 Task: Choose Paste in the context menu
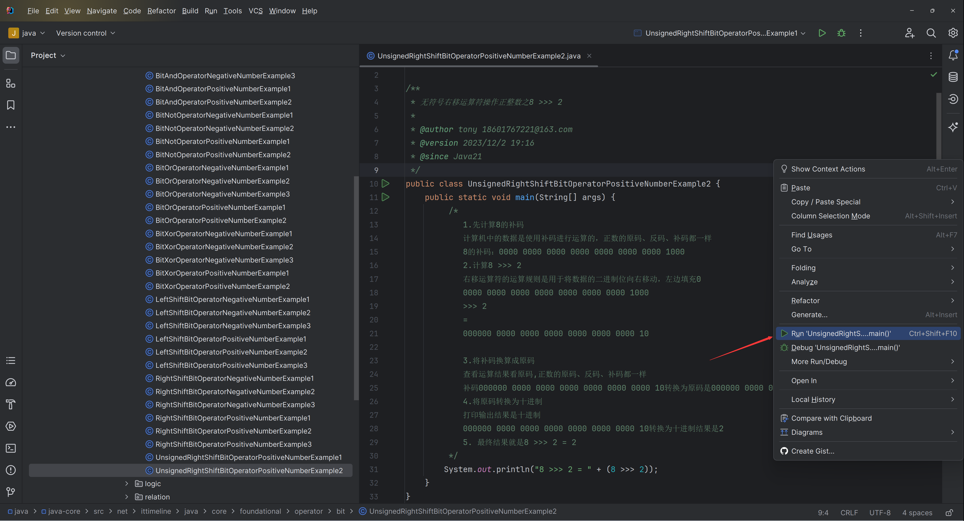tap(868, 188)
